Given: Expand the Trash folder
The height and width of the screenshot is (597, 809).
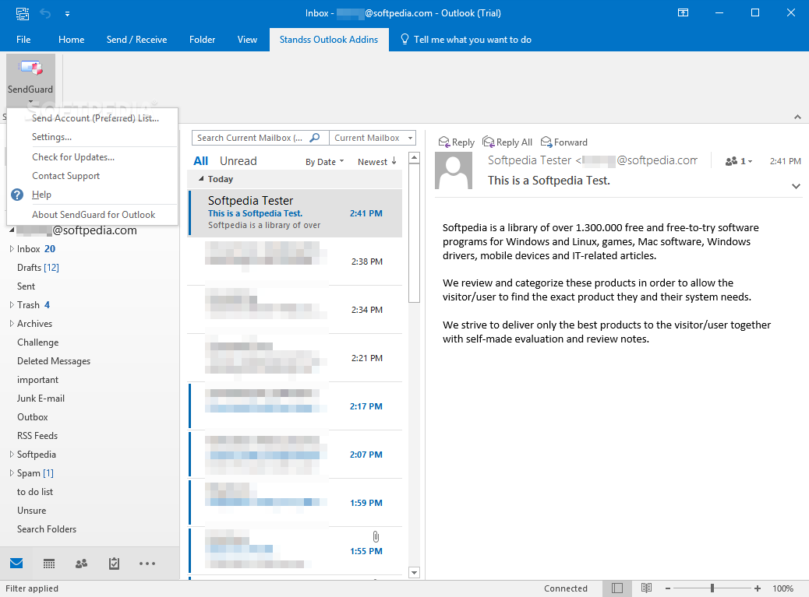Looking at the screenshot, I should pos(12,305).
